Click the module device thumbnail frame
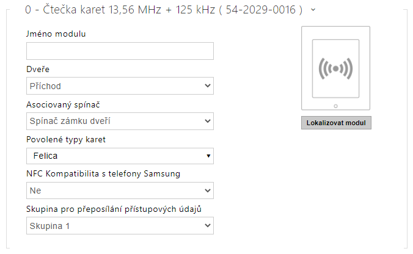Screen dimensions: 413x254 point(335,68)
